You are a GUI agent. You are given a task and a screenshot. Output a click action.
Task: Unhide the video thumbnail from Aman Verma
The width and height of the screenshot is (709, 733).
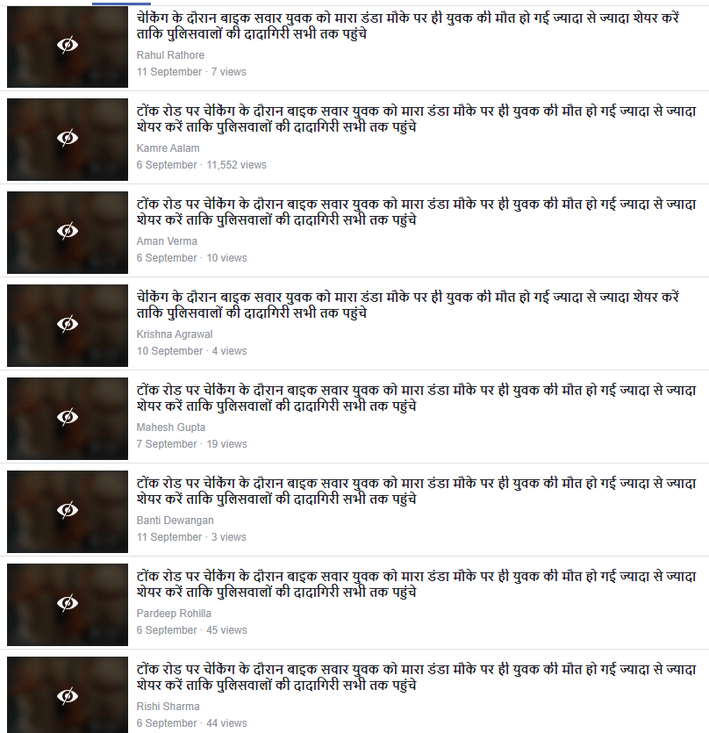click(68, 232)
